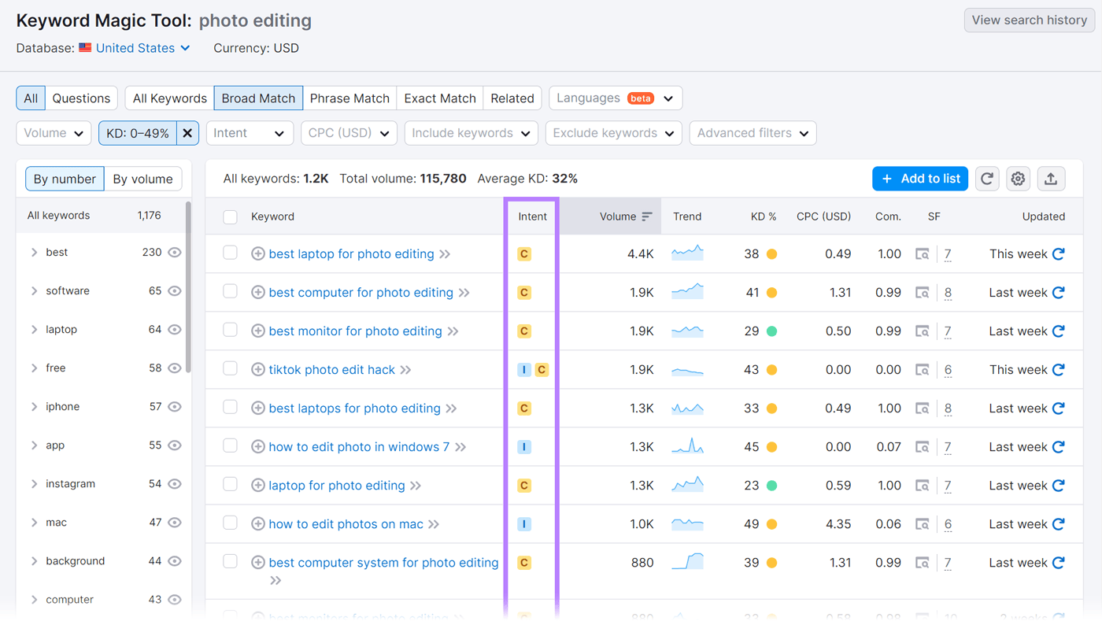
Task: Expand the laptop keyword group
Action: (35, 329)
